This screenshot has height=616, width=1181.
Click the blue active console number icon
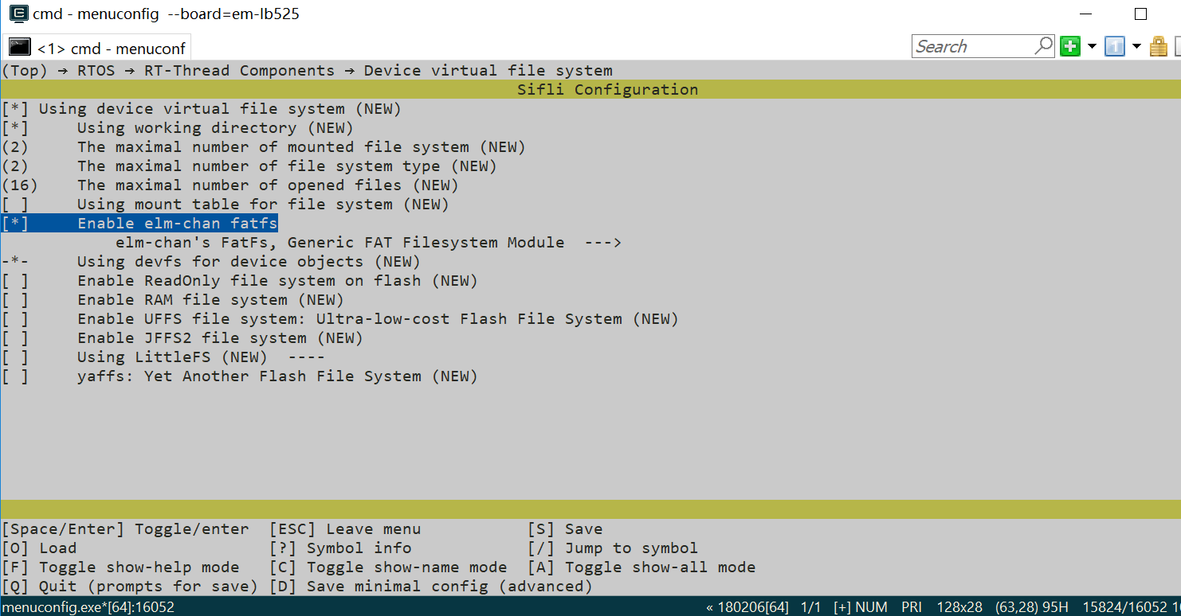pyautogui.click(x=1115, y=46)
